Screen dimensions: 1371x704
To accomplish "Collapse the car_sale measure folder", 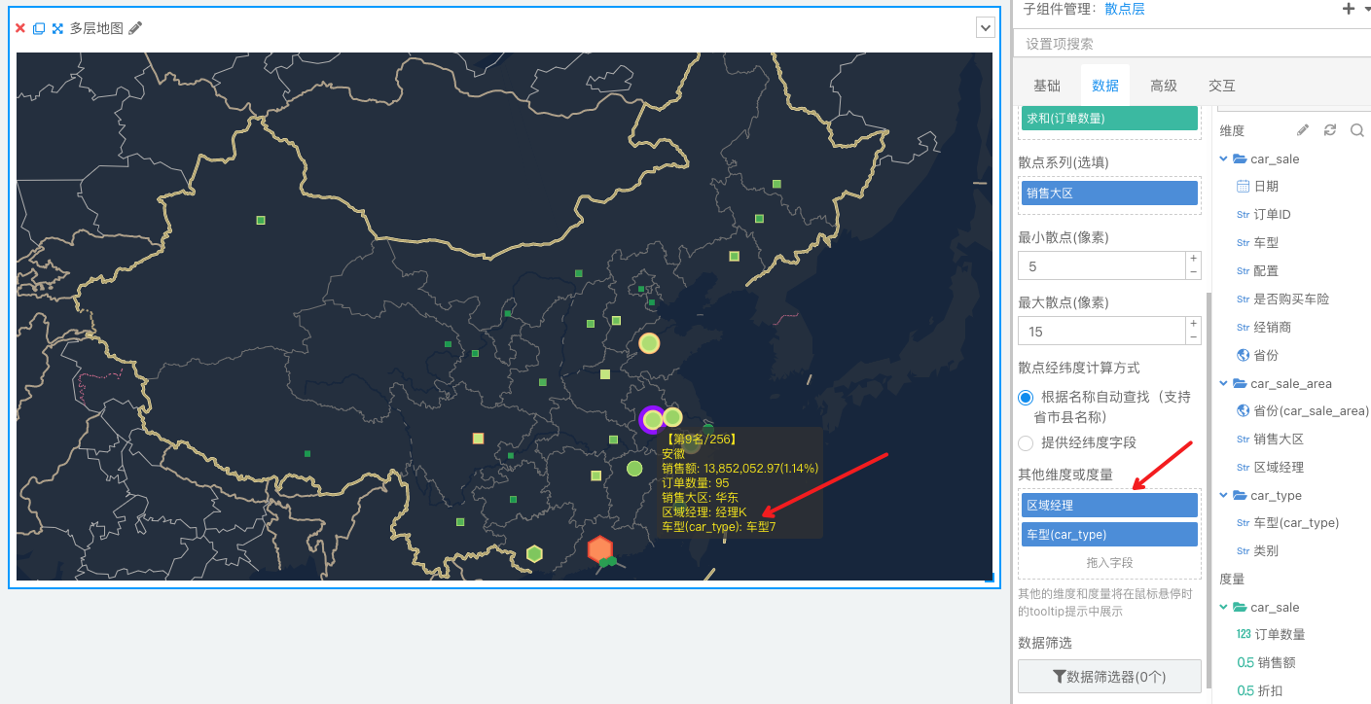I will [1224, 607].
